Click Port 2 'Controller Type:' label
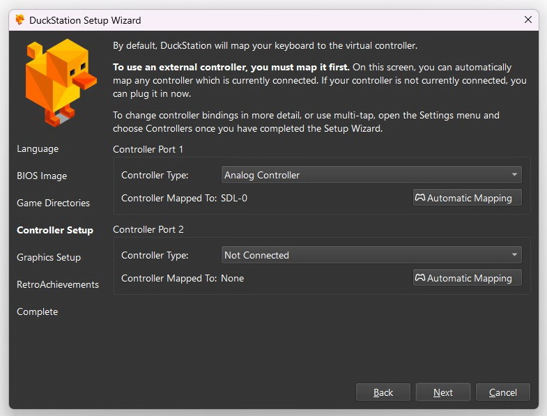547x416 pixels. tap(155, 255)
